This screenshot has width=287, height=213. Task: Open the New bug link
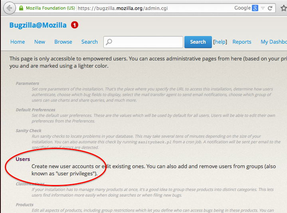coord(40,42)
